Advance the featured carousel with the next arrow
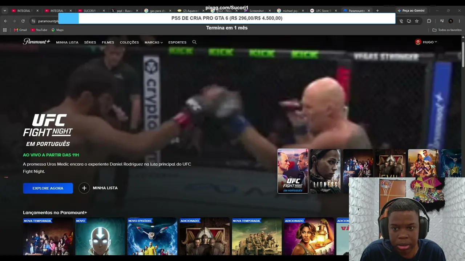465x261 pixels. (453, 171)
